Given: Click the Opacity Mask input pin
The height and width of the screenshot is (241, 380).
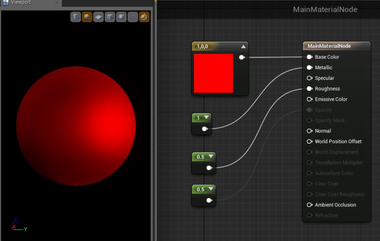Looking at the screenshot, I should (309, 120).
